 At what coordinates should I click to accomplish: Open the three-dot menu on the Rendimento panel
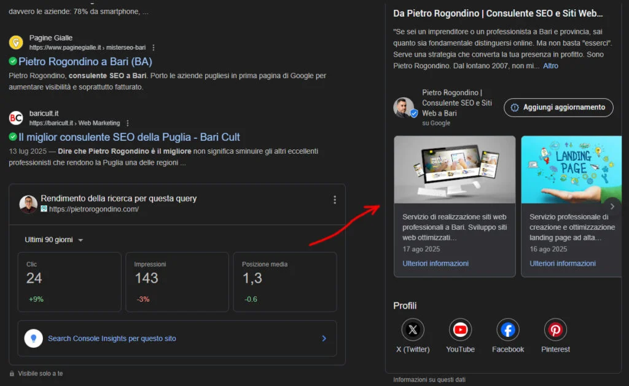point(335,199)
